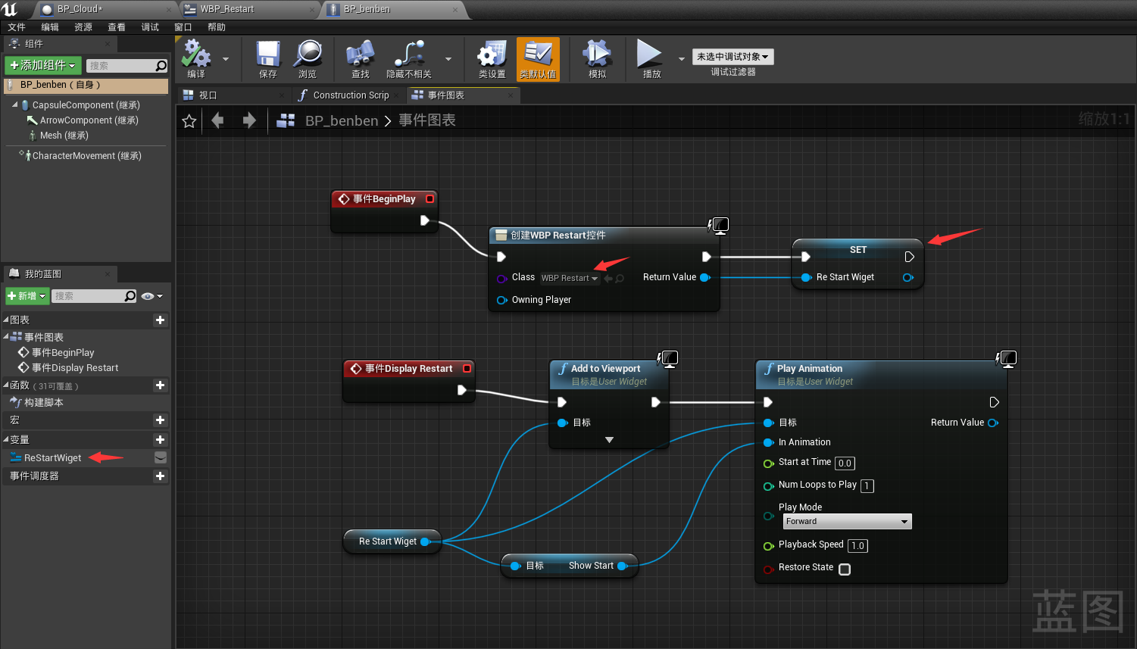Click the green 添加组件 Add Component button
The image size is (1137, 649).
click(x=42, y=66)
